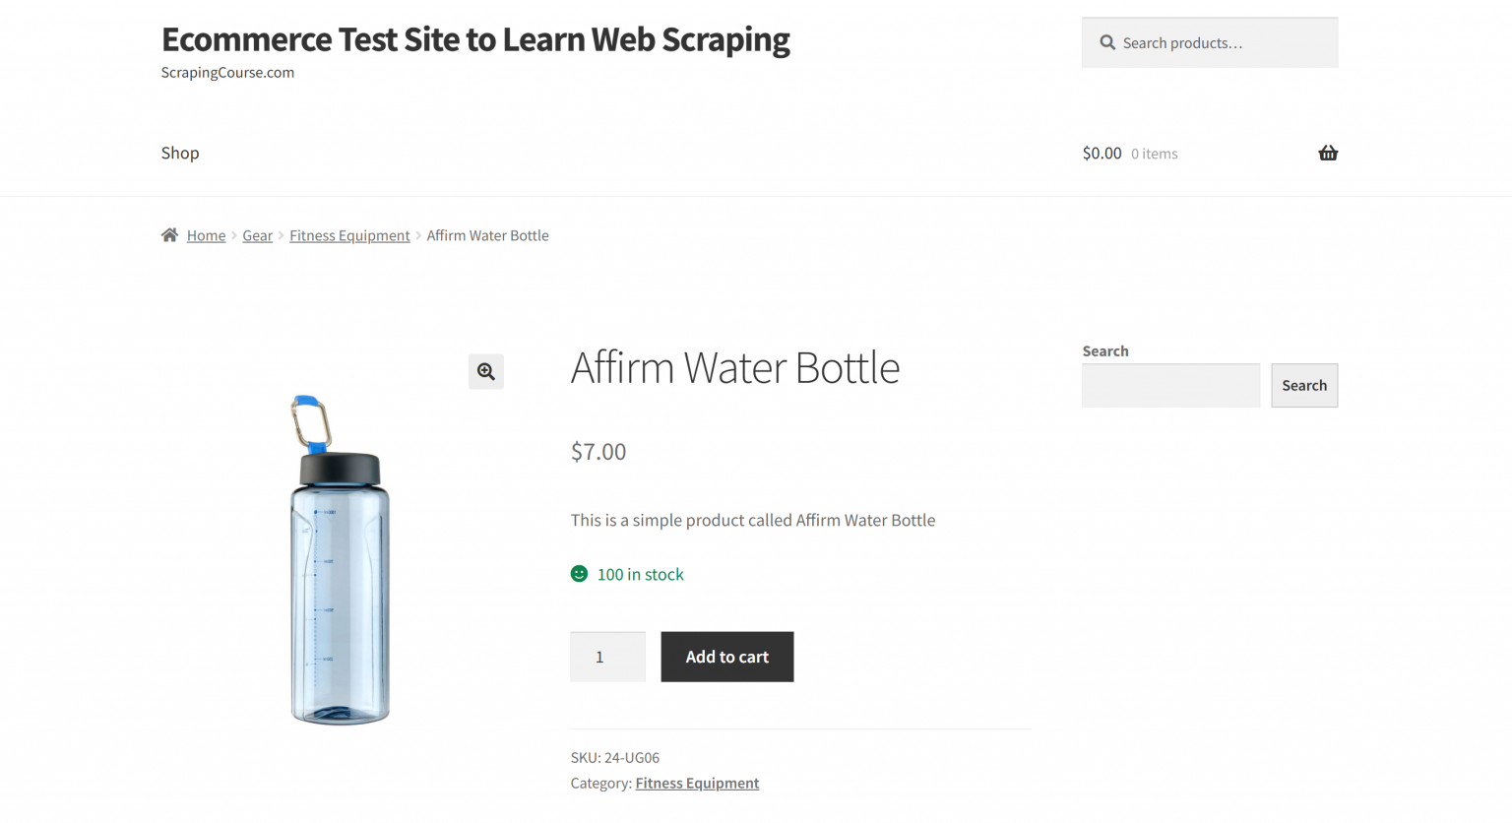1512x823 pixels.
Task: Click the Home breadcrumb link
Action: click(206, 235)
